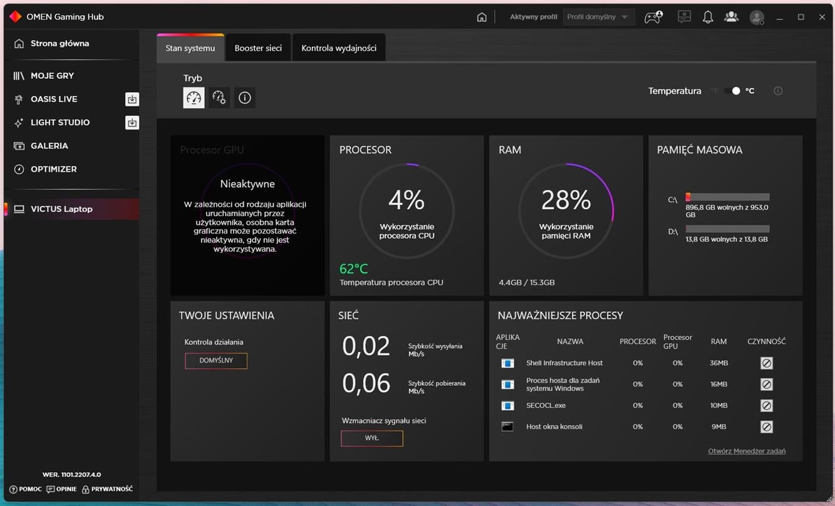
Task: Click Shell Infrastructure Host app icon
Action: tap(507, 363)
